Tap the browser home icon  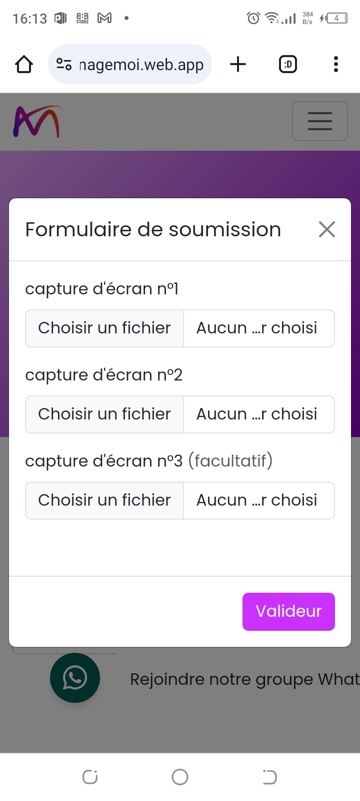click(24, 64)
